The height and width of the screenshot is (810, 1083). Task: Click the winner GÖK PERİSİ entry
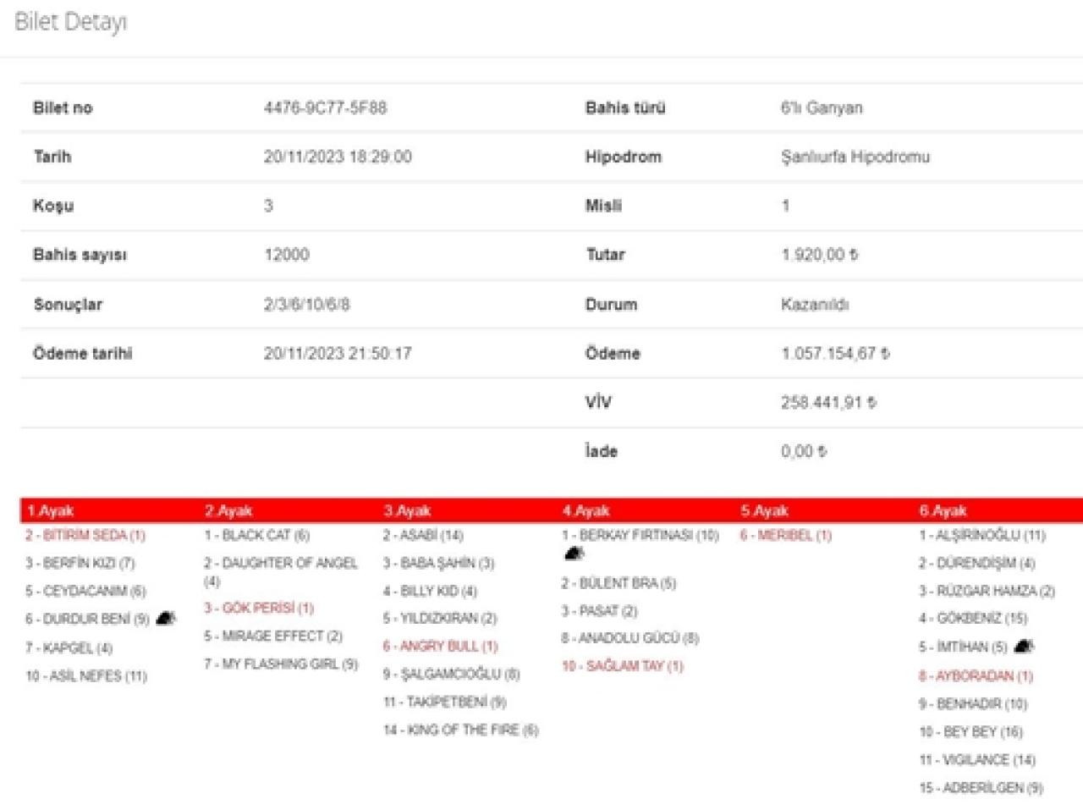click(x=258, y=608)
